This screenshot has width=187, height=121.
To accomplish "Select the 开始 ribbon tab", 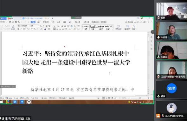I will click(33, 22).
